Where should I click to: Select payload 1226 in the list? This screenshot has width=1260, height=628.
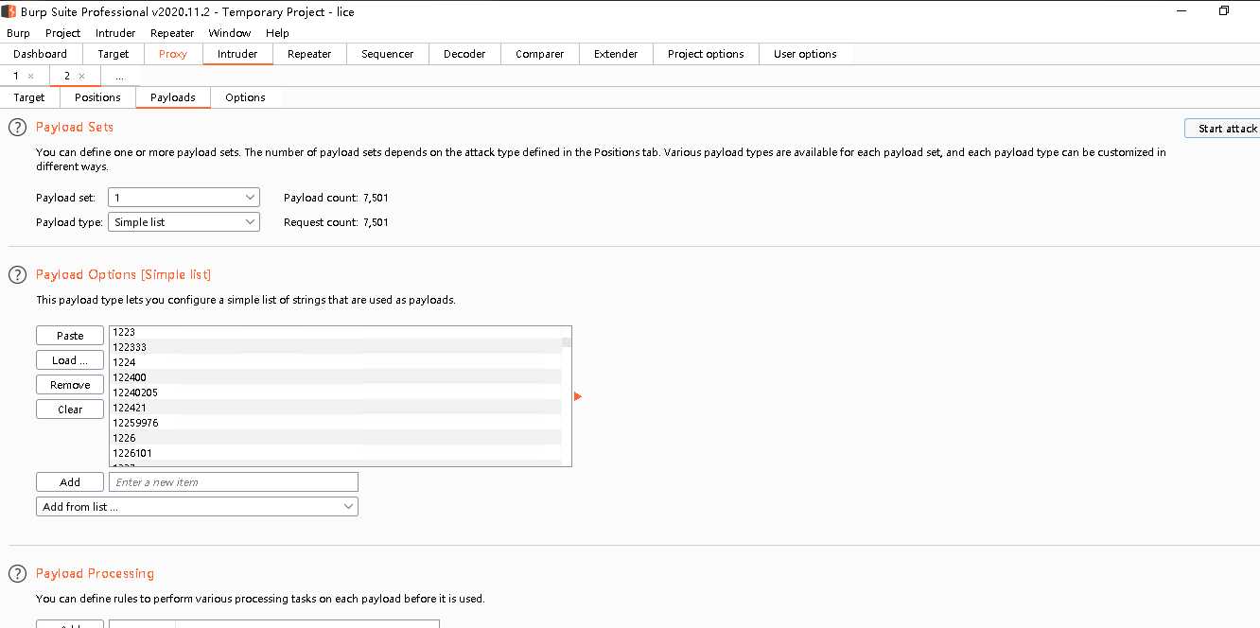336,438
